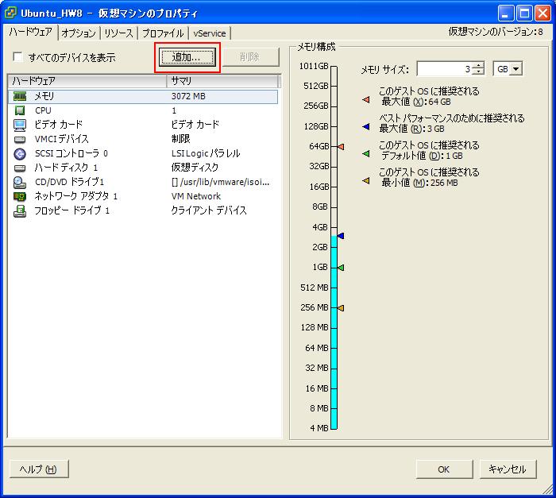
Task: Click the network adapter 1 icon
Action: [20, 196]
